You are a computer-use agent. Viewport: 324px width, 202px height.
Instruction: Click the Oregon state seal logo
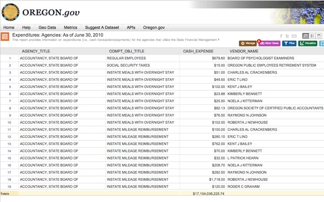[x=10, y=12]
